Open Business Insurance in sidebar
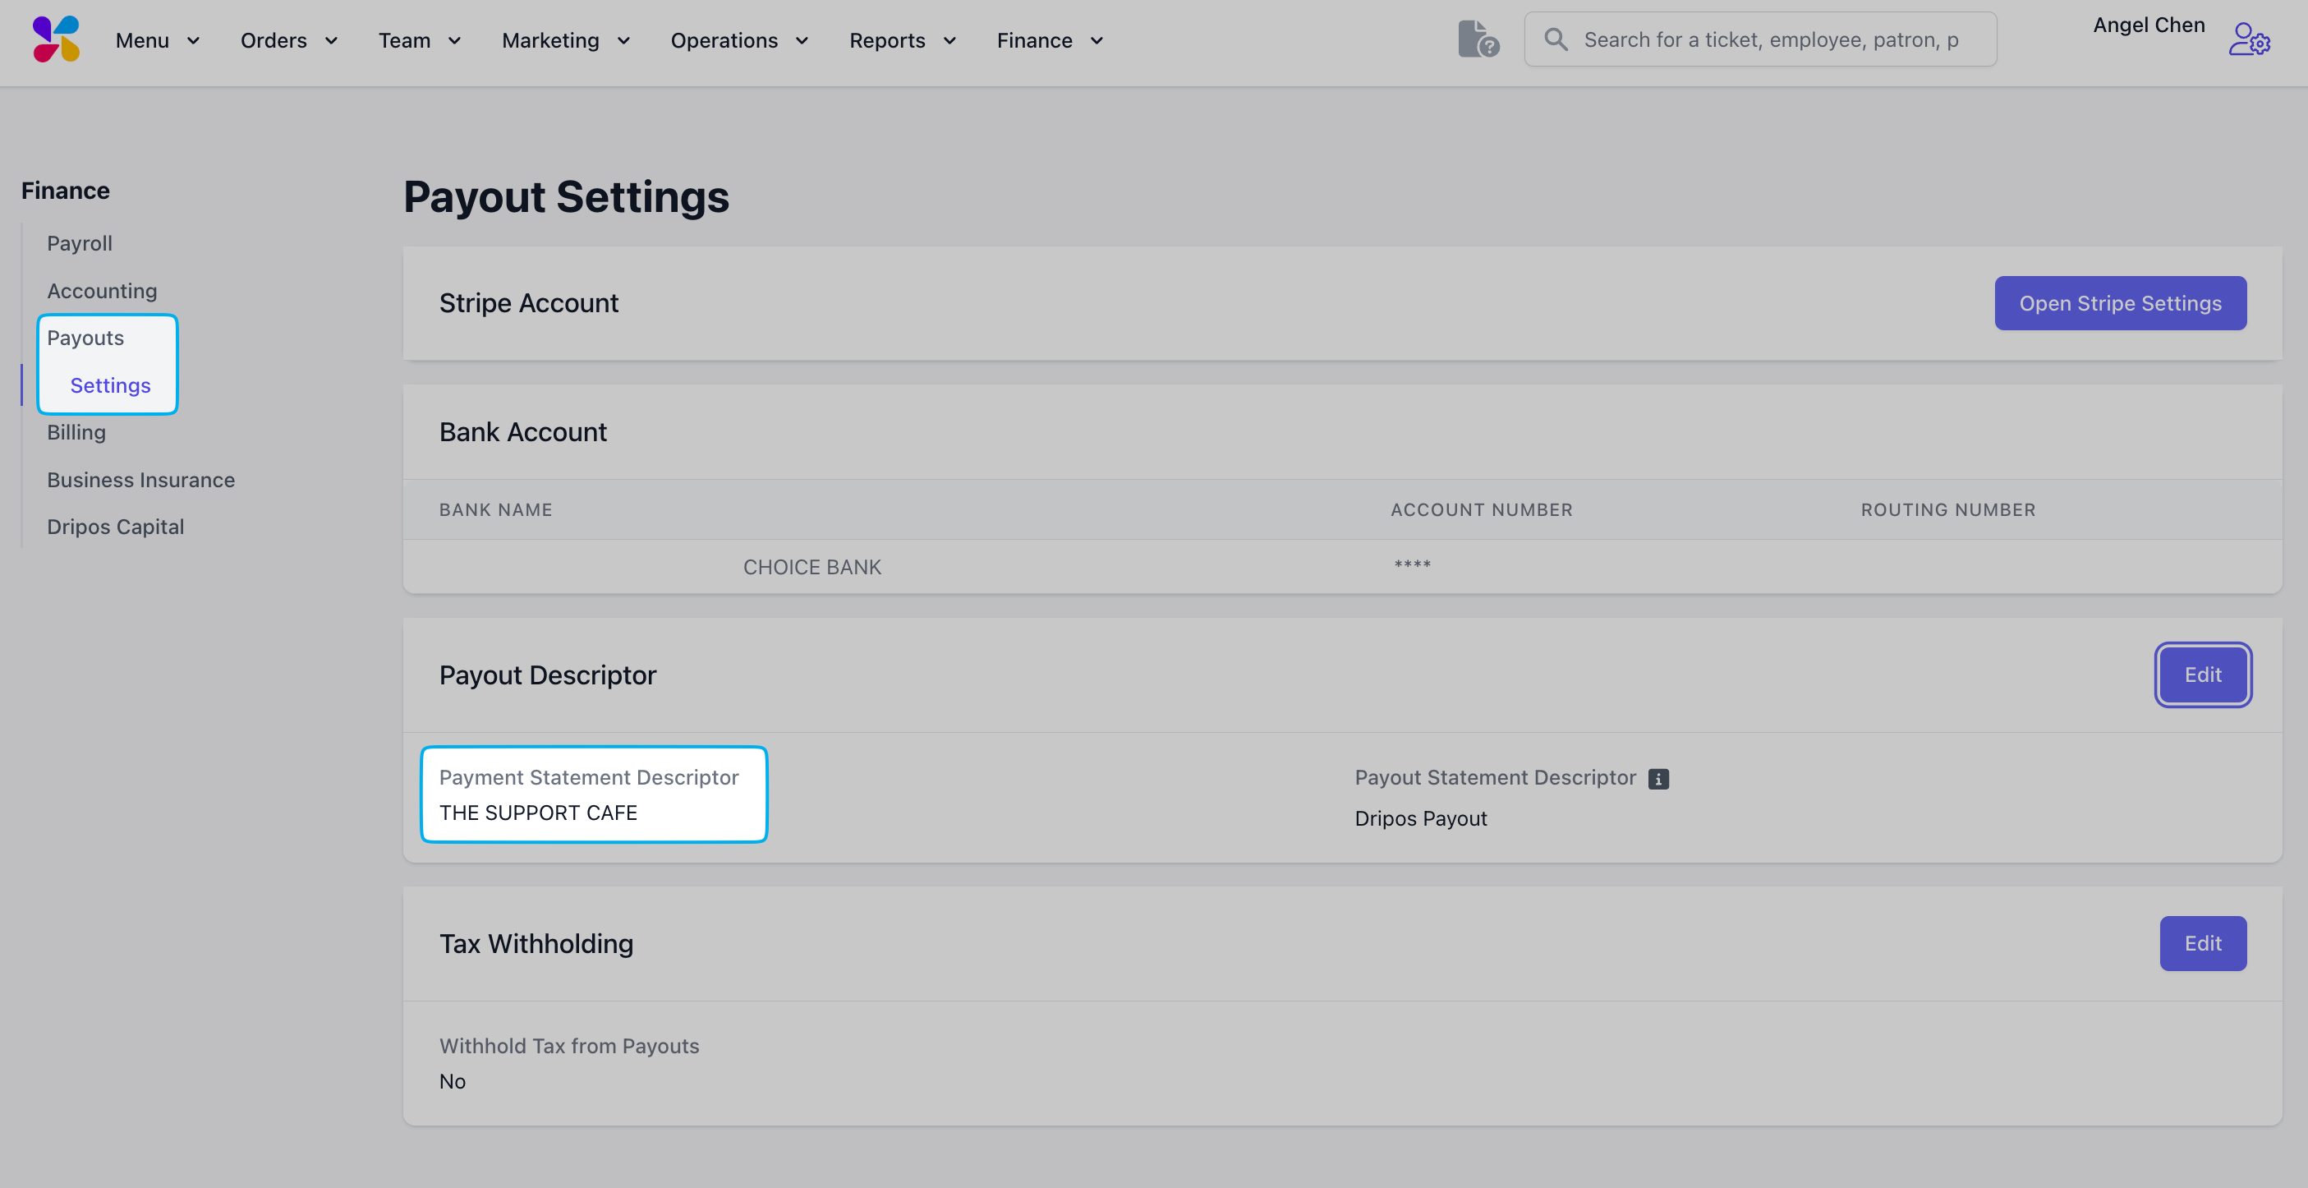 point(140,481)
